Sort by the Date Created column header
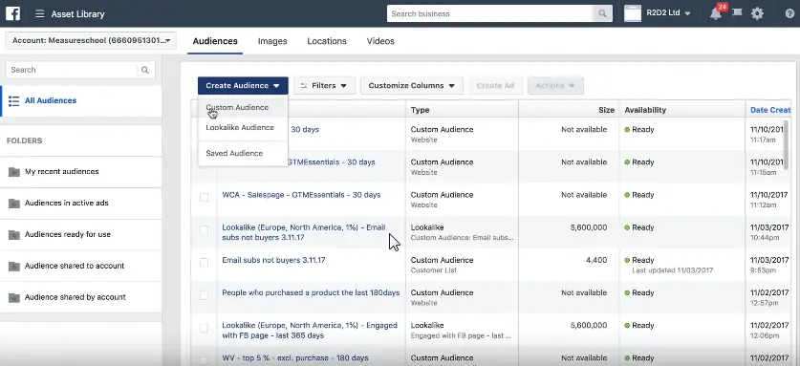 pyautogui.click(x=770, y=110)
